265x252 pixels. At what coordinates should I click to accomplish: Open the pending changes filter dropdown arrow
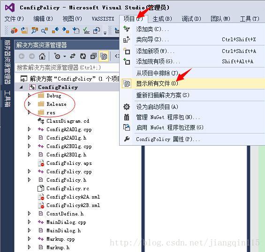pyautogui.click(x=65, y=56)
